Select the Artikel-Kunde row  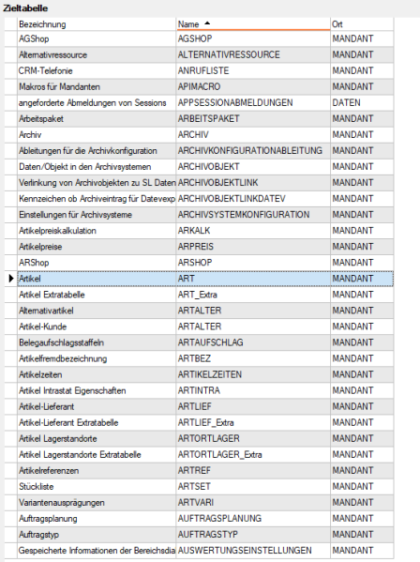205,327
